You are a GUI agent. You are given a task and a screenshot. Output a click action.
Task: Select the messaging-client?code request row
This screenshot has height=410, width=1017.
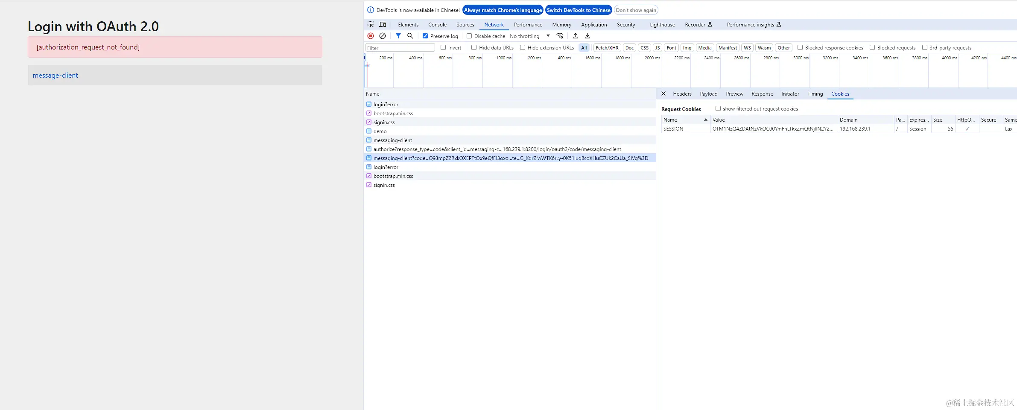[x=510, y=158]
